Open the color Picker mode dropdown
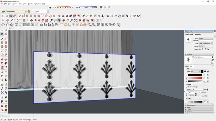The image size is (216, 121). click(x=195, y=72)
